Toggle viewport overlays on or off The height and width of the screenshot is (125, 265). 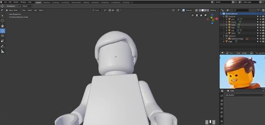point(183,10)
